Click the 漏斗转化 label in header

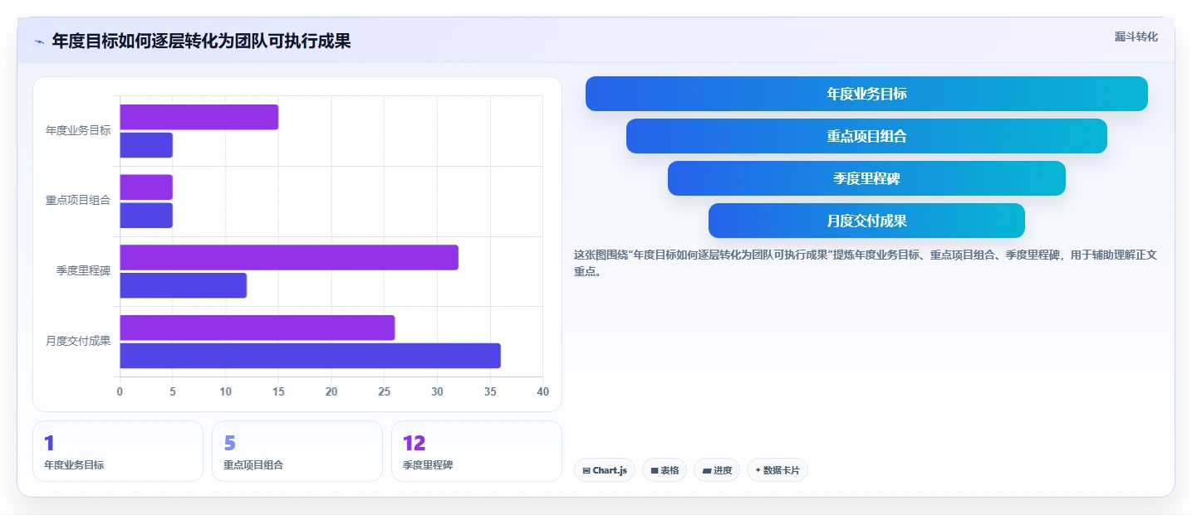(x=1136, y=36)
